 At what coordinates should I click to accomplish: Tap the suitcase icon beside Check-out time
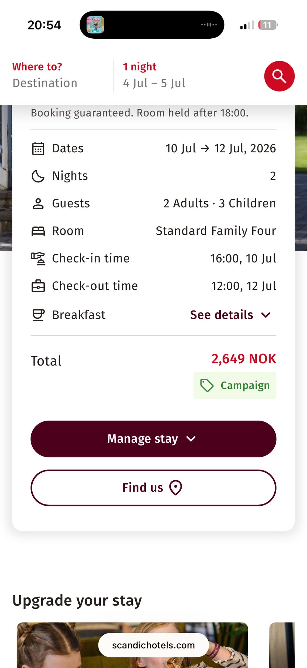[38, 286]
